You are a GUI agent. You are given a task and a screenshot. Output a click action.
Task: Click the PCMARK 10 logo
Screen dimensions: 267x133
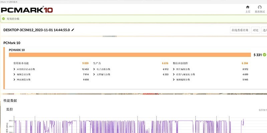tap(27, 10)
